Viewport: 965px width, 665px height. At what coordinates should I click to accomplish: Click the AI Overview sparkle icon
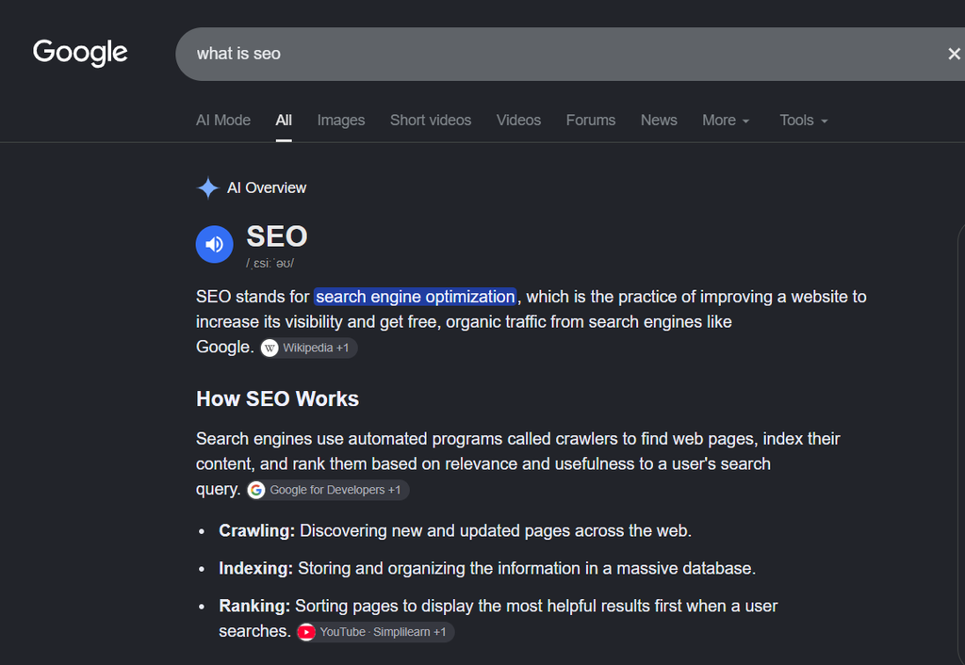tap(208, 187)
